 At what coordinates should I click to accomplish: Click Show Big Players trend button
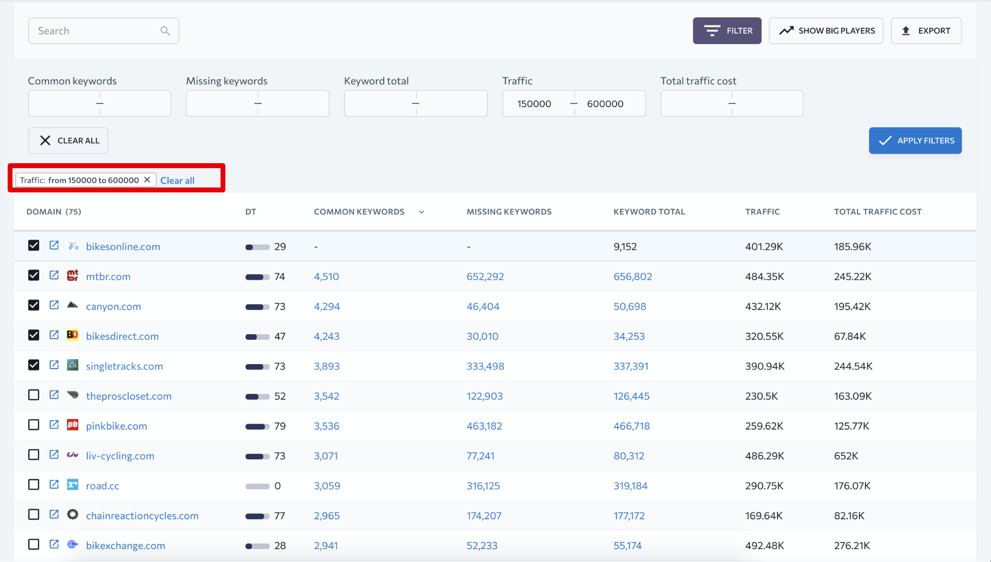click(826, 31)
